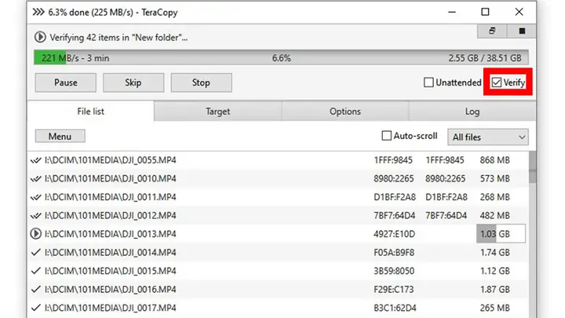The image size is (565, 318).
Task: Select file row I:\DCIM\101MEDIA\DJI_0015.MP4
Action: tap(278, 271)
